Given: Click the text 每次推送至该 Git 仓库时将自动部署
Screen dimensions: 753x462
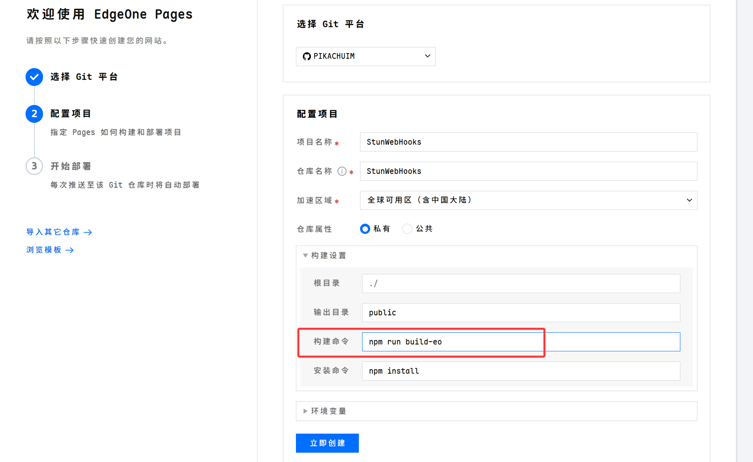Looking at the screenshot, I should coord(125,185).
